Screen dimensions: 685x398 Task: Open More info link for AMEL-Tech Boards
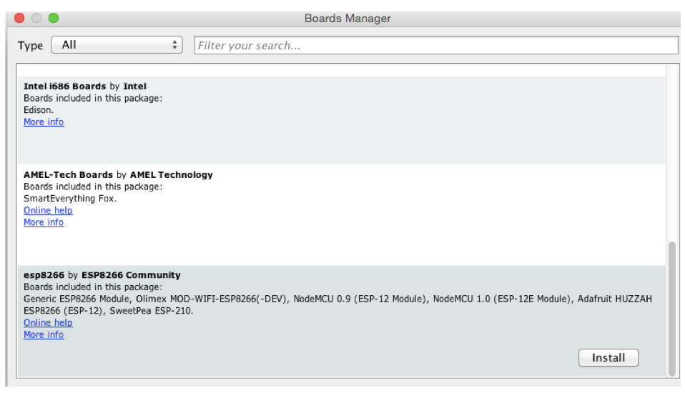44,222
